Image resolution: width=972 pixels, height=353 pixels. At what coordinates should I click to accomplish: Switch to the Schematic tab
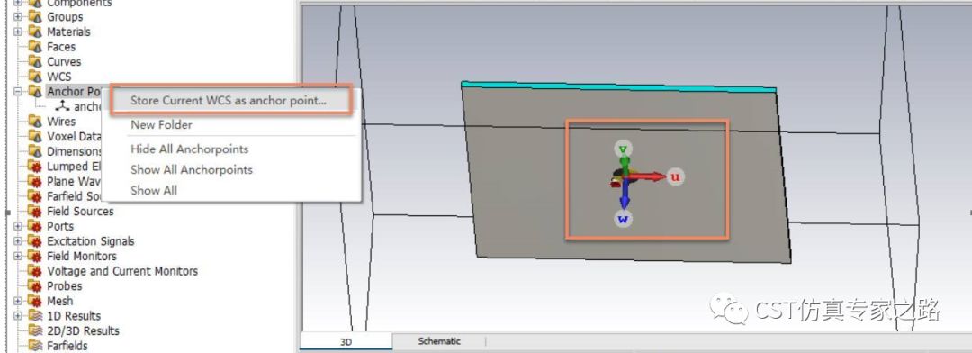point(439,340)
